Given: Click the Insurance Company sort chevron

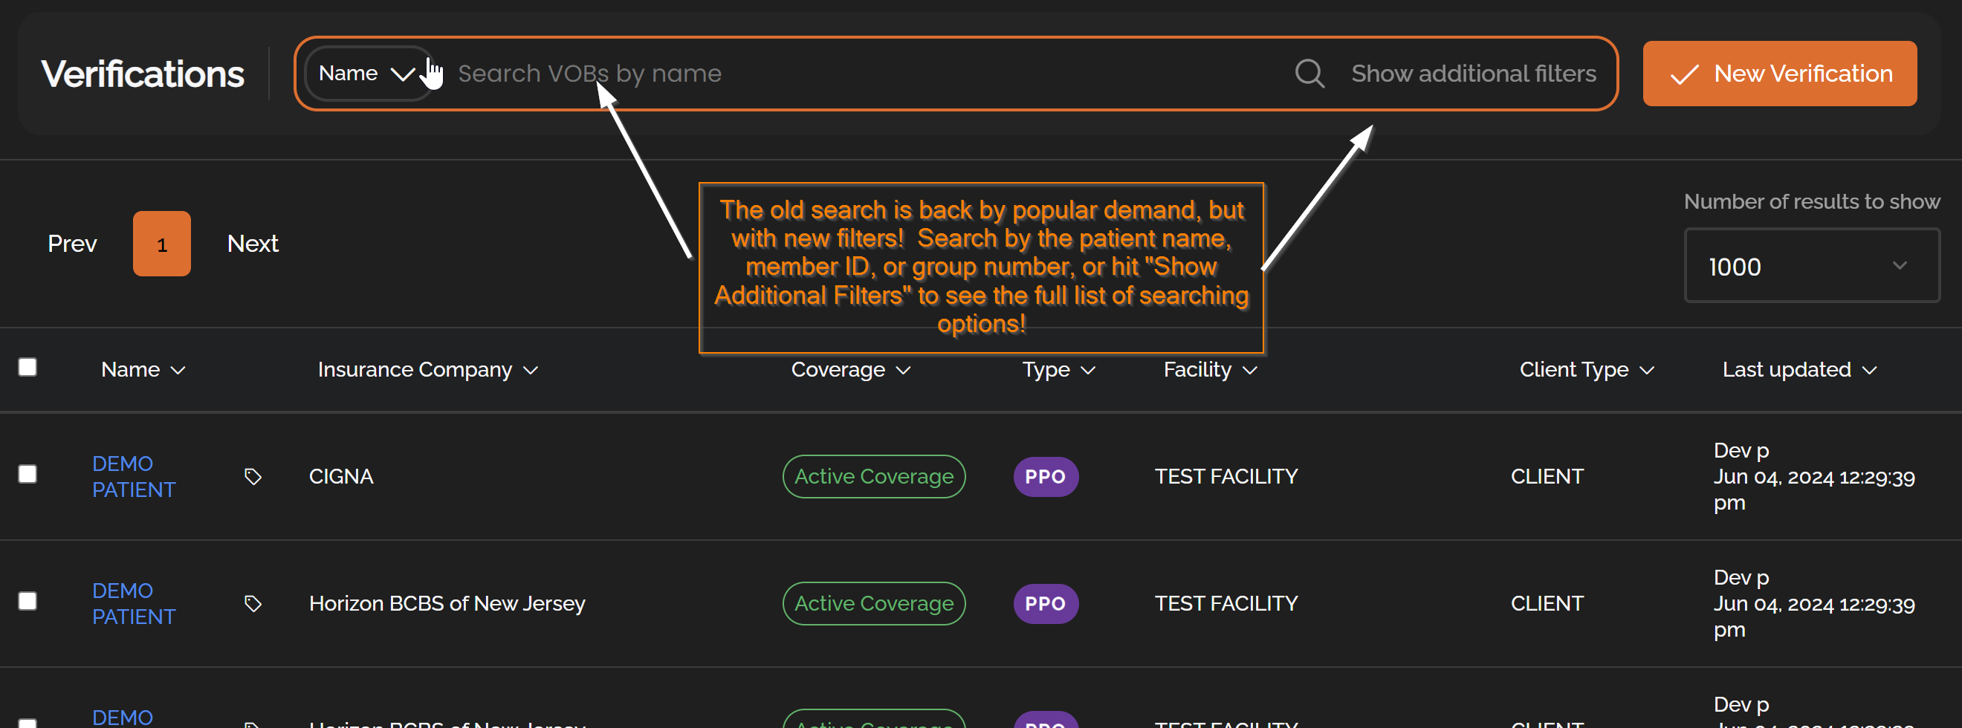Looking at the screenshot, I should click(531, 371).
